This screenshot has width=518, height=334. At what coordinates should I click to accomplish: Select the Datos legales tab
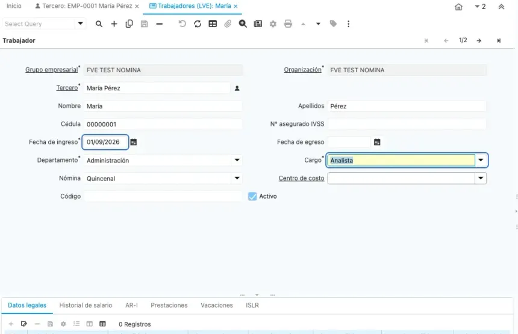tap(27, 305)
